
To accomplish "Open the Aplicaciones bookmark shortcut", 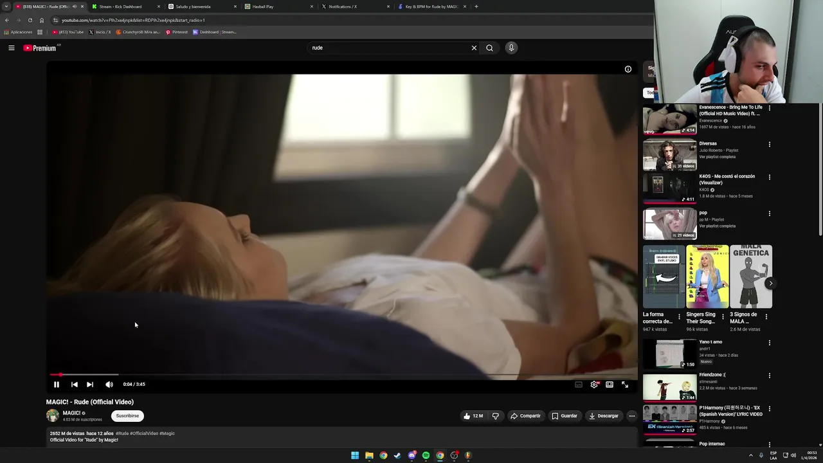I will point(18,32).
